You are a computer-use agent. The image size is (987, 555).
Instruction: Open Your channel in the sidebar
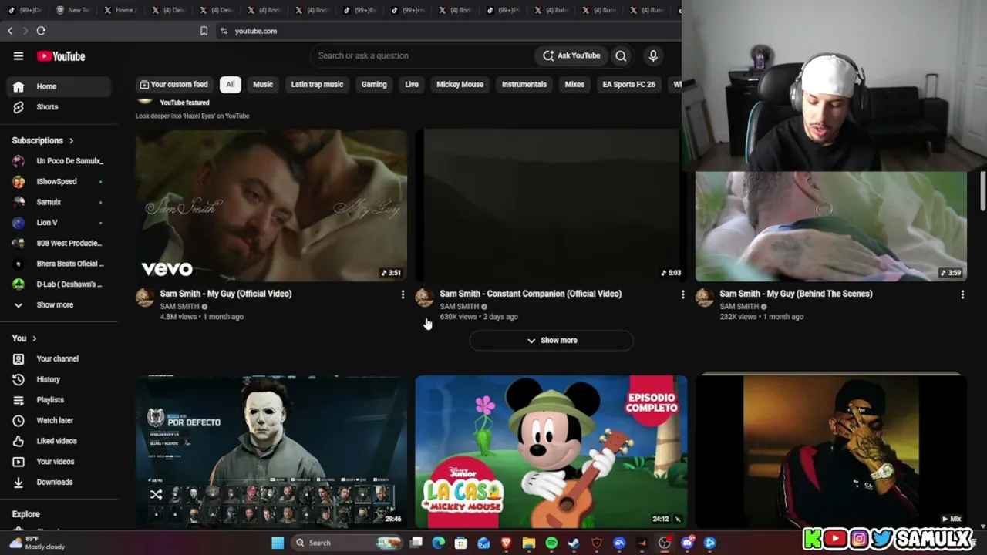59,359
